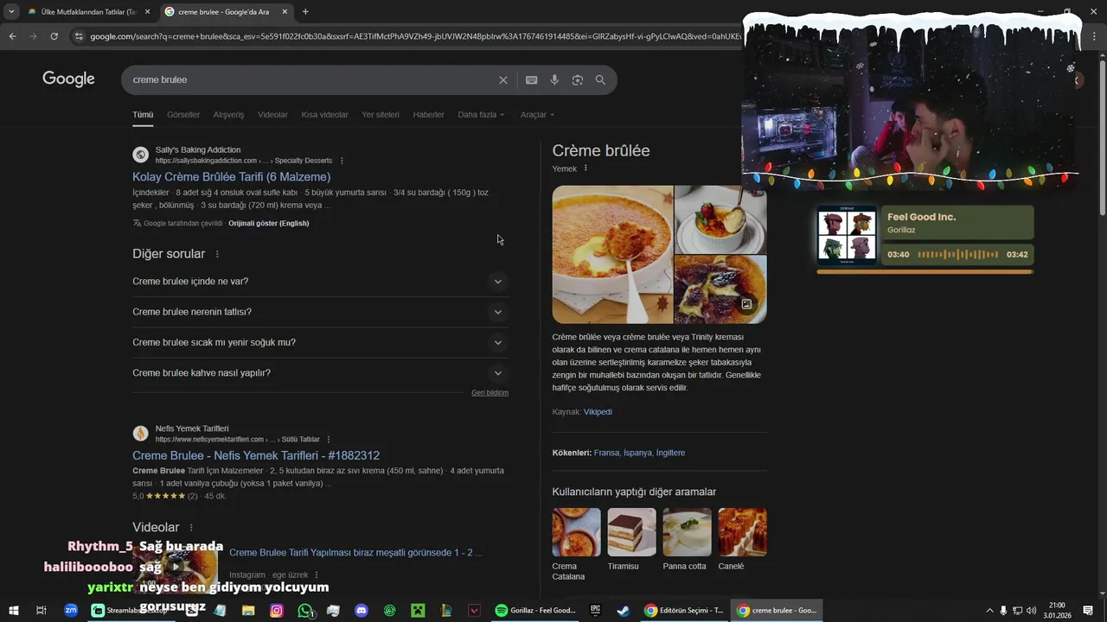Open the on-screen keyboard input tool
The height and width of the screenshot is (622, 1107).
click(x=532, y=79)
